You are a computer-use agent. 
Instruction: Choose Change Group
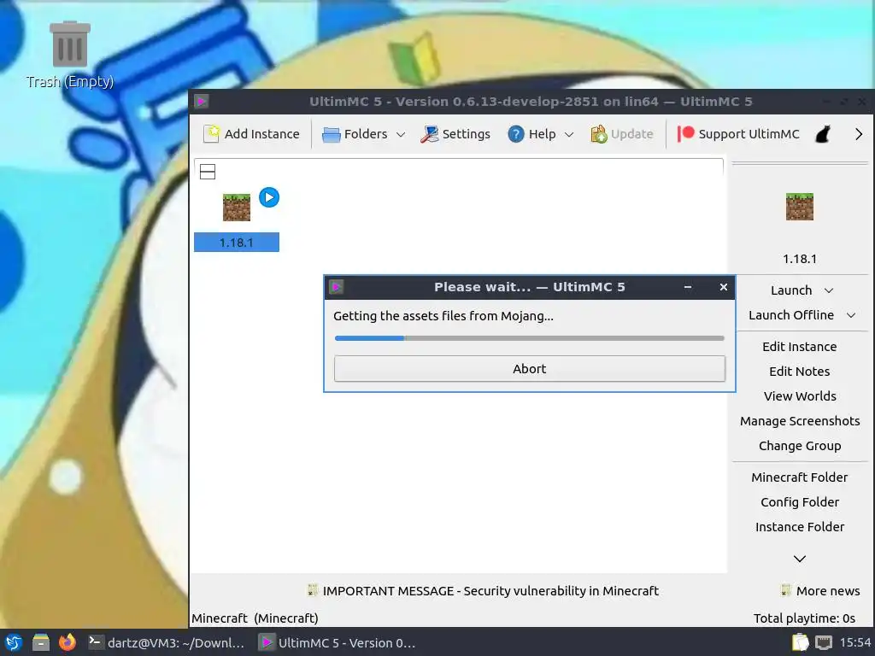[x=800, y=446]
